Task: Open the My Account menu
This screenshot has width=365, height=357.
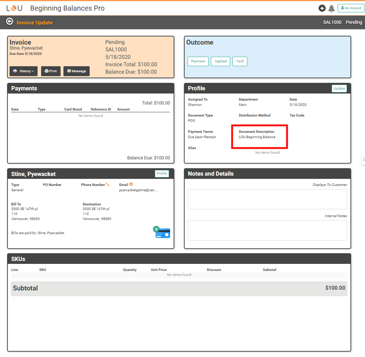Action: point(351,8)
